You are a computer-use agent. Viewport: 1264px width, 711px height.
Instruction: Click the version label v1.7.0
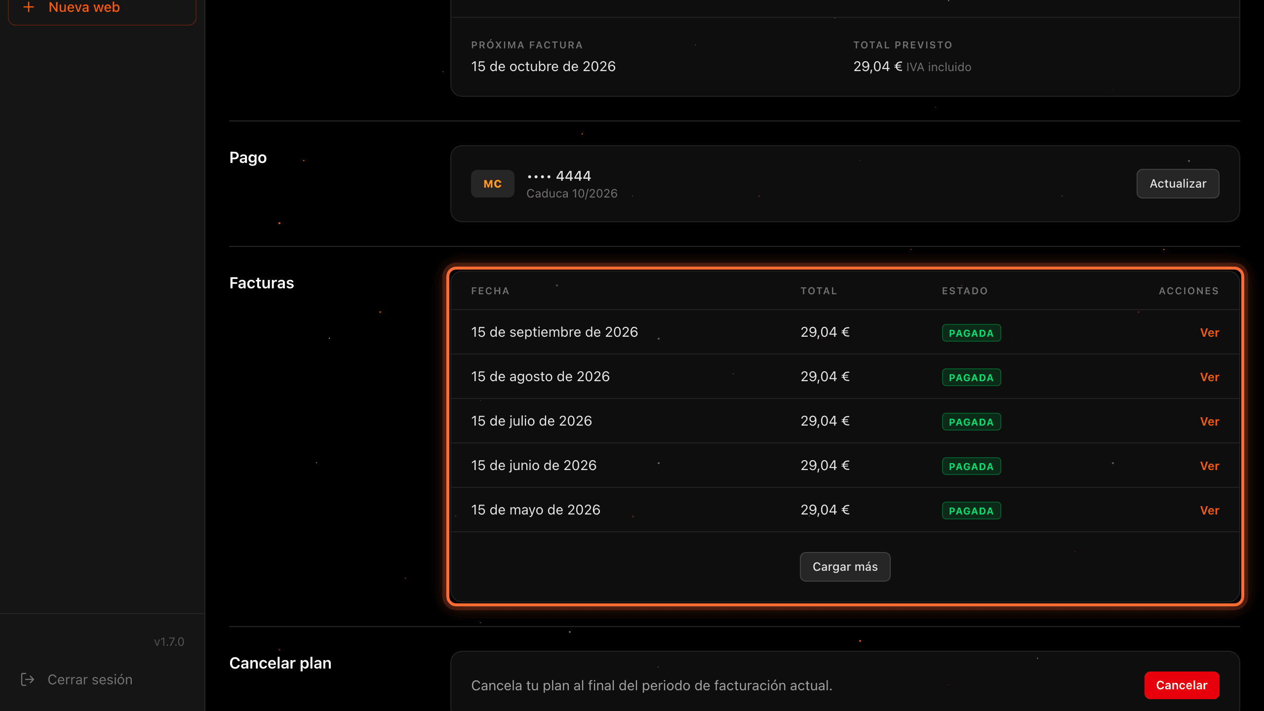click(169, 642)
